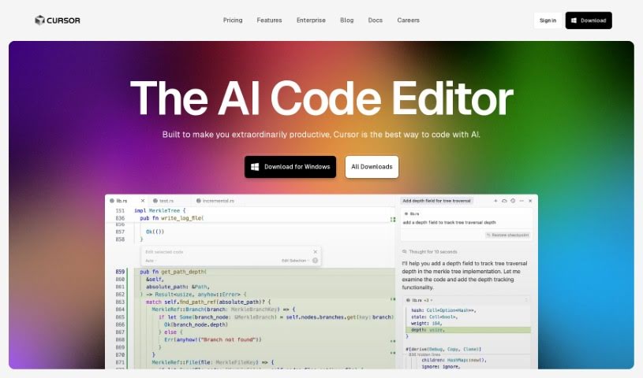Screen dimensions: 643x378
Task: Click the Sign in button
Action: 548,20
